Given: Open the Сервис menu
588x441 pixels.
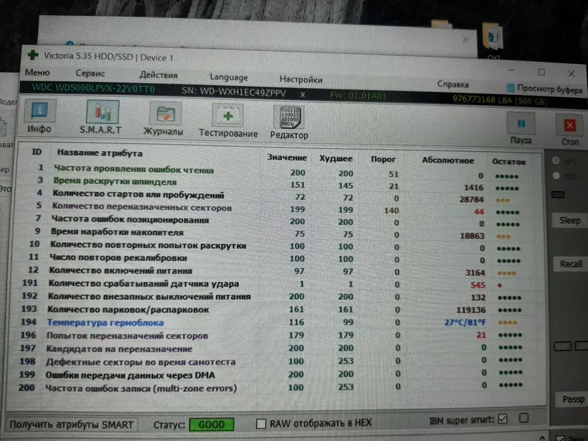Looking at the screenshot, I should click(x=90, y=74).
